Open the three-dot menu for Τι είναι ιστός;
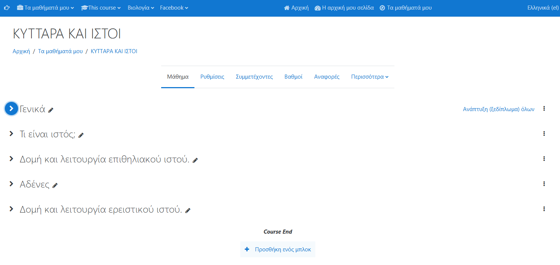The height and width of the screenshot is (265, 560). point(544,134)
